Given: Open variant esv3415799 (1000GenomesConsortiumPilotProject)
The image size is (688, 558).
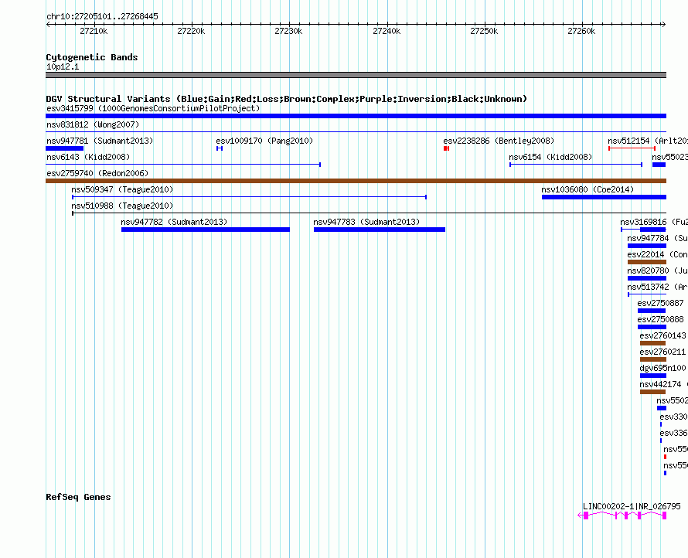Looking at the screenshot, I should (x=153, y=108).
